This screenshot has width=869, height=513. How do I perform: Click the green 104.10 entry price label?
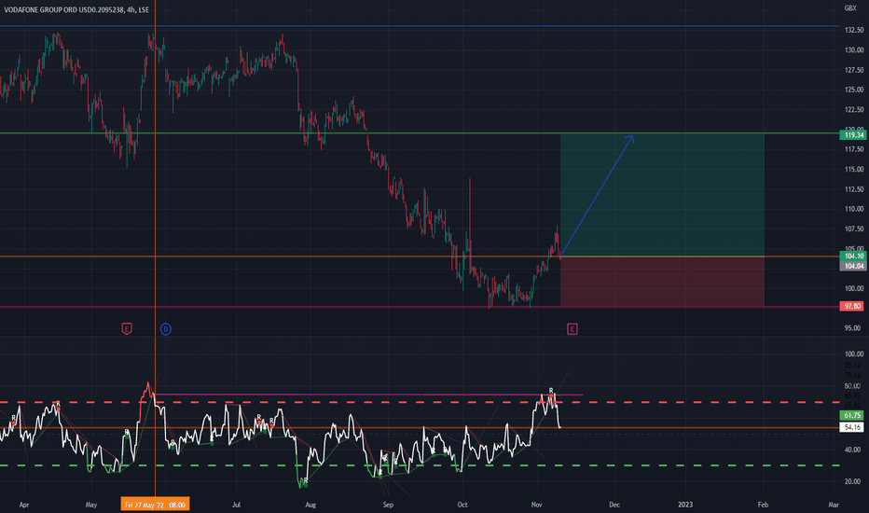(852, 256)
